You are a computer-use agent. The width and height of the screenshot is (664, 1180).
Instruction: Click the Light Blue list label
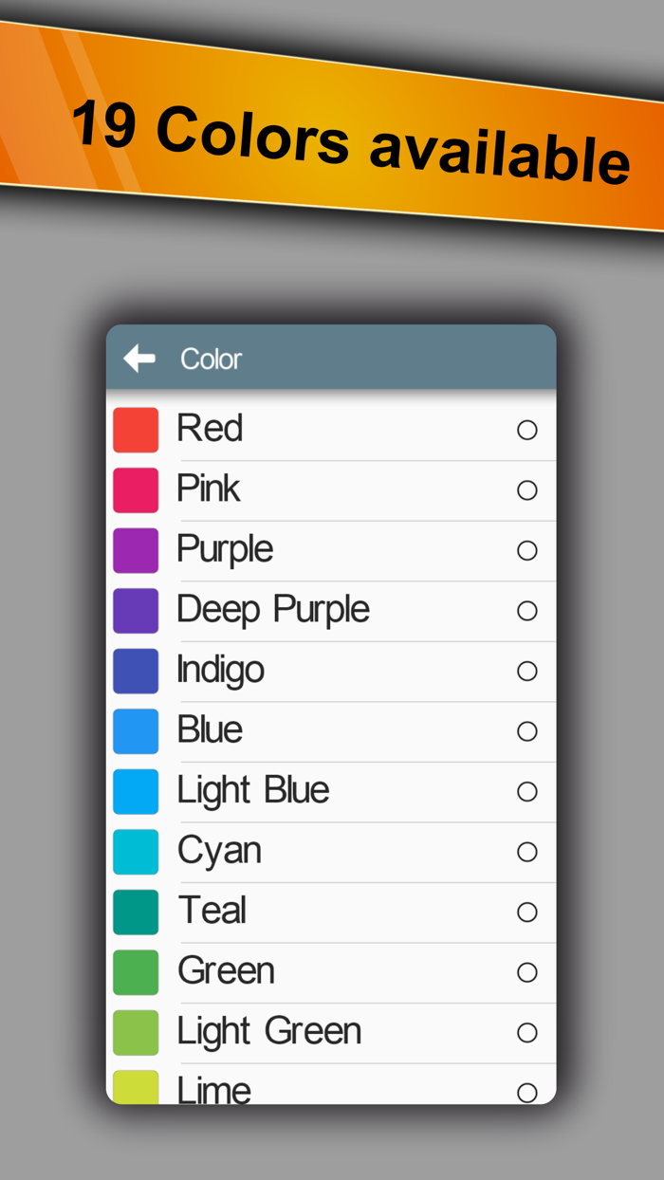(x=253, y=790)
